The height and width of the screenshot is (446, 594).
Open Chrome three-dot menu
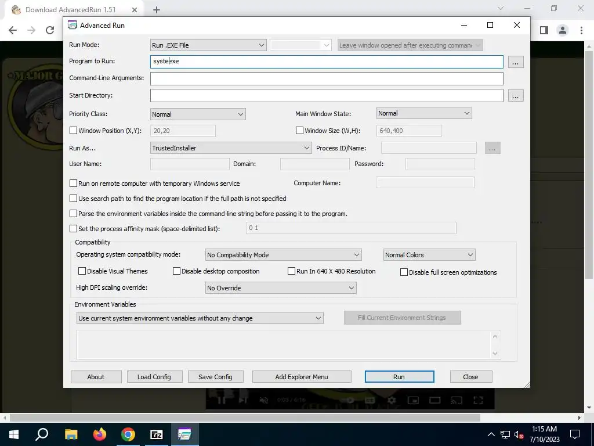point(581,30)
